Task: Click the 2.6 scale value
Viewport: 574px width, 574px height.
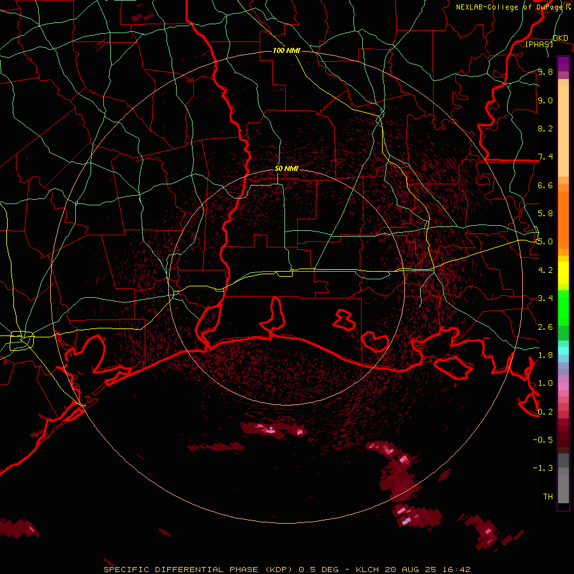Action: point(545,327)
